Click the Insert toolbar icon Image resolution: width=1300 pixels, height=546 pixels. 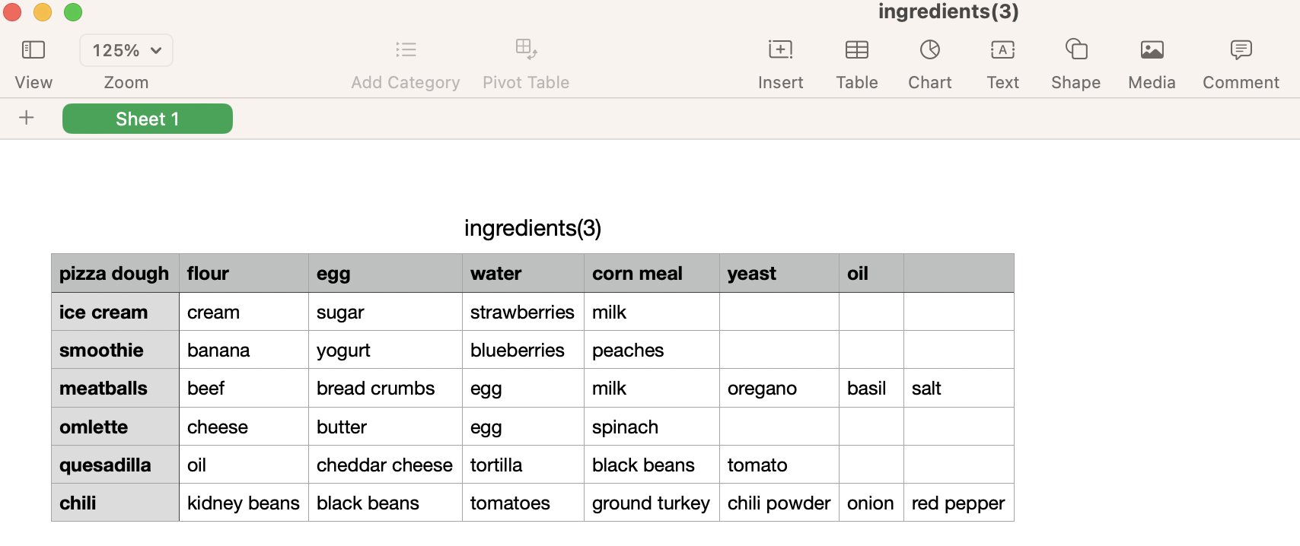(780, 50)
